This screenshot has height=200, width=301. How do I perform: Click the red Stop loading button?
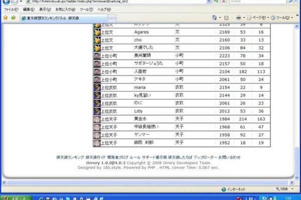click(x=223, y=1)
